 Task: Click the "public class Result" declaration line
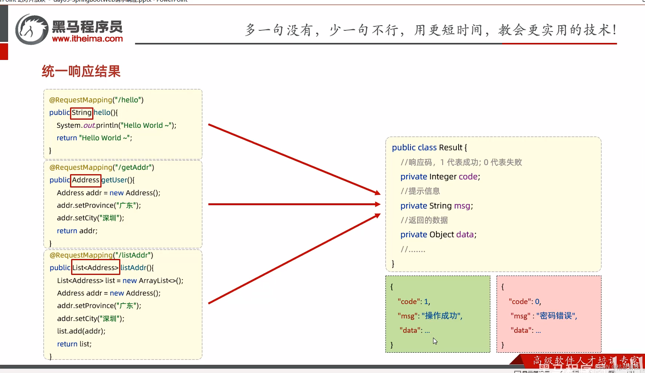[x=429, y=147]
